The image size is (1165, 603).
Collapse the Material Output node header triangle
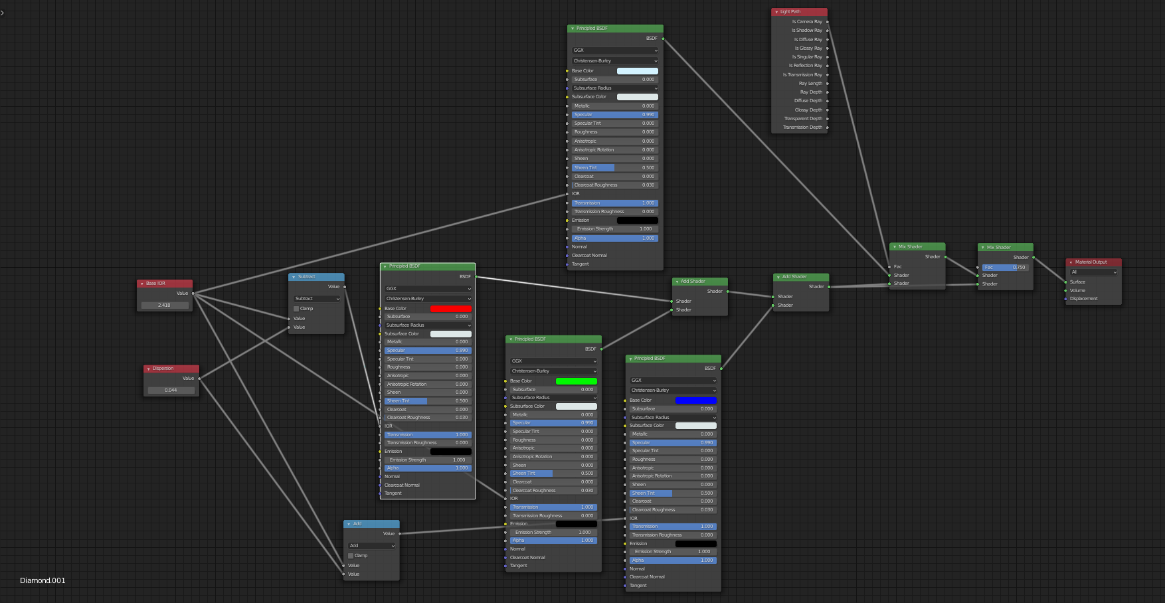coord(1071,262)
